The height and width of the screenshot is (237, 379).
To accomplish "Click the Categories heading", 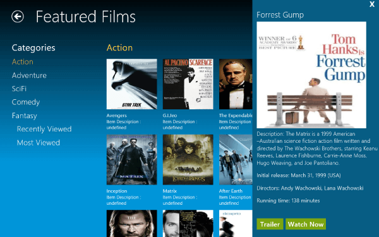I will 33,47.
